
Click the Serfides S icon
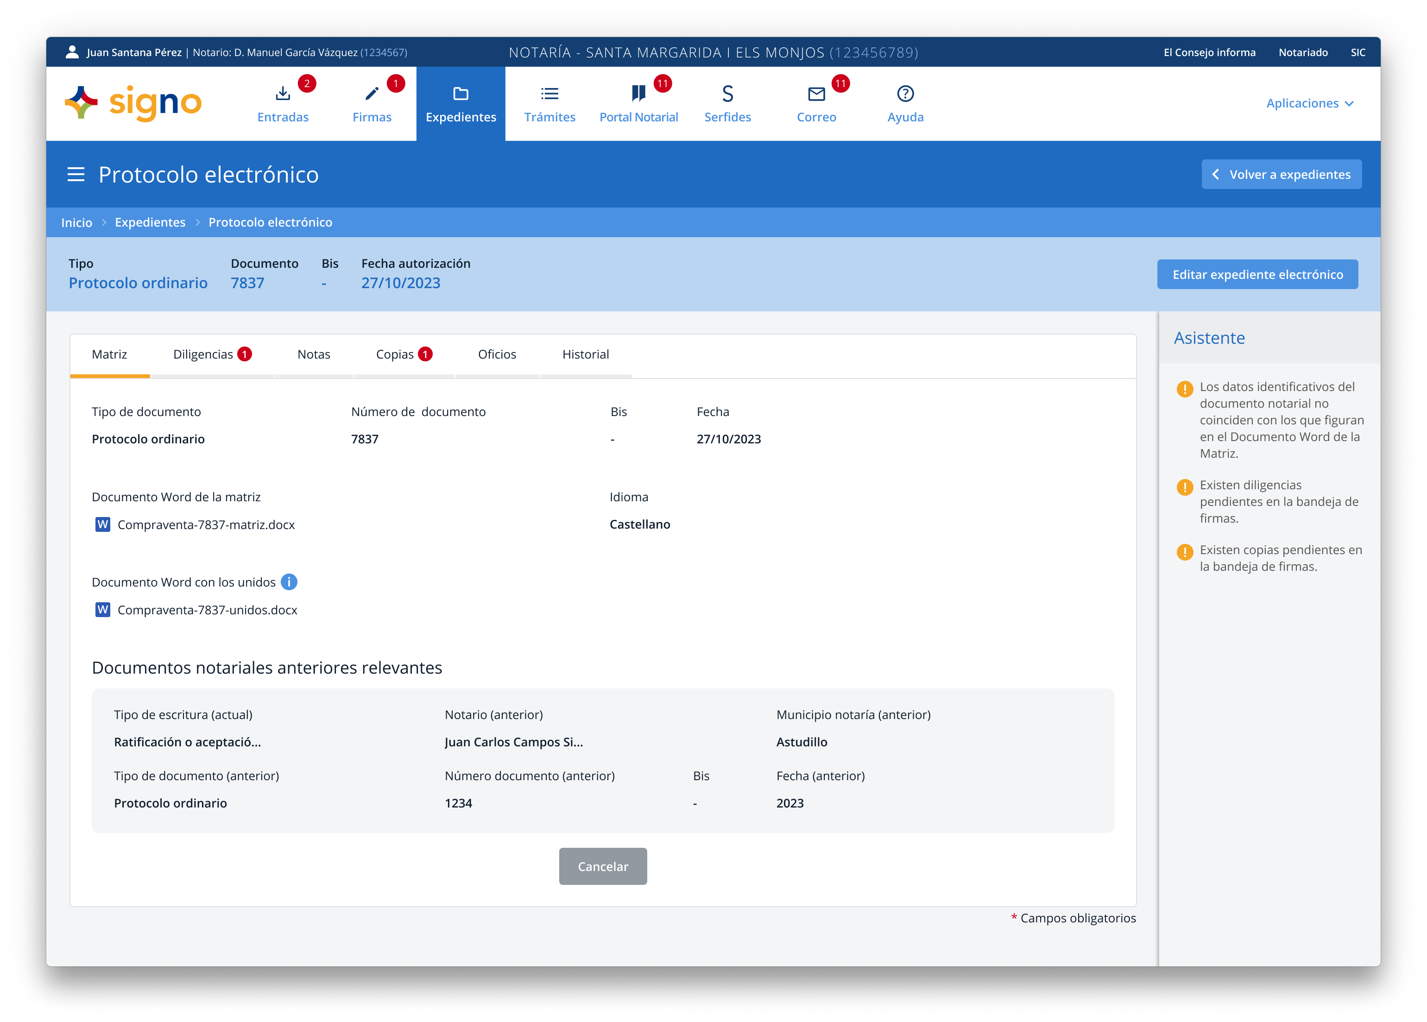point(727,94)
